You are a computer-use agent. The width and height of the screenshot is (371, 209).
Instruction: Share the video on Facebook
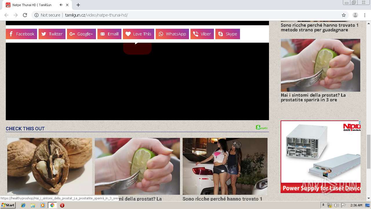coord(21,34)
